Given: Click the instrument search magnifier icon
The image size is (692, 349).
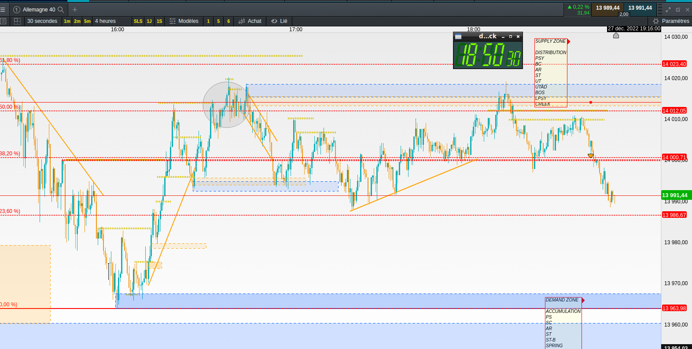Looking at the screenshot, I should pos(61,9).
